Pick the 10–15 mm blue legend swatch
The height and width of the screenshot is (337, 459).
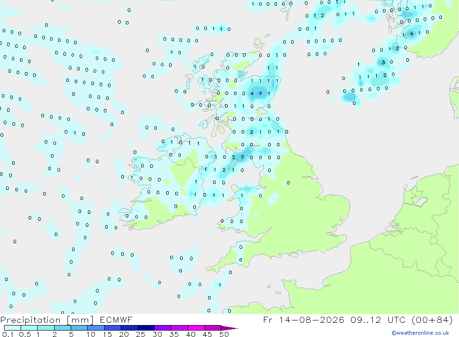[x=96, y=328]
